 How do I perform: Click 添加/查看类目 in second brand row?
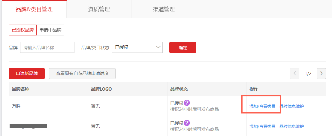coord(262,126)
